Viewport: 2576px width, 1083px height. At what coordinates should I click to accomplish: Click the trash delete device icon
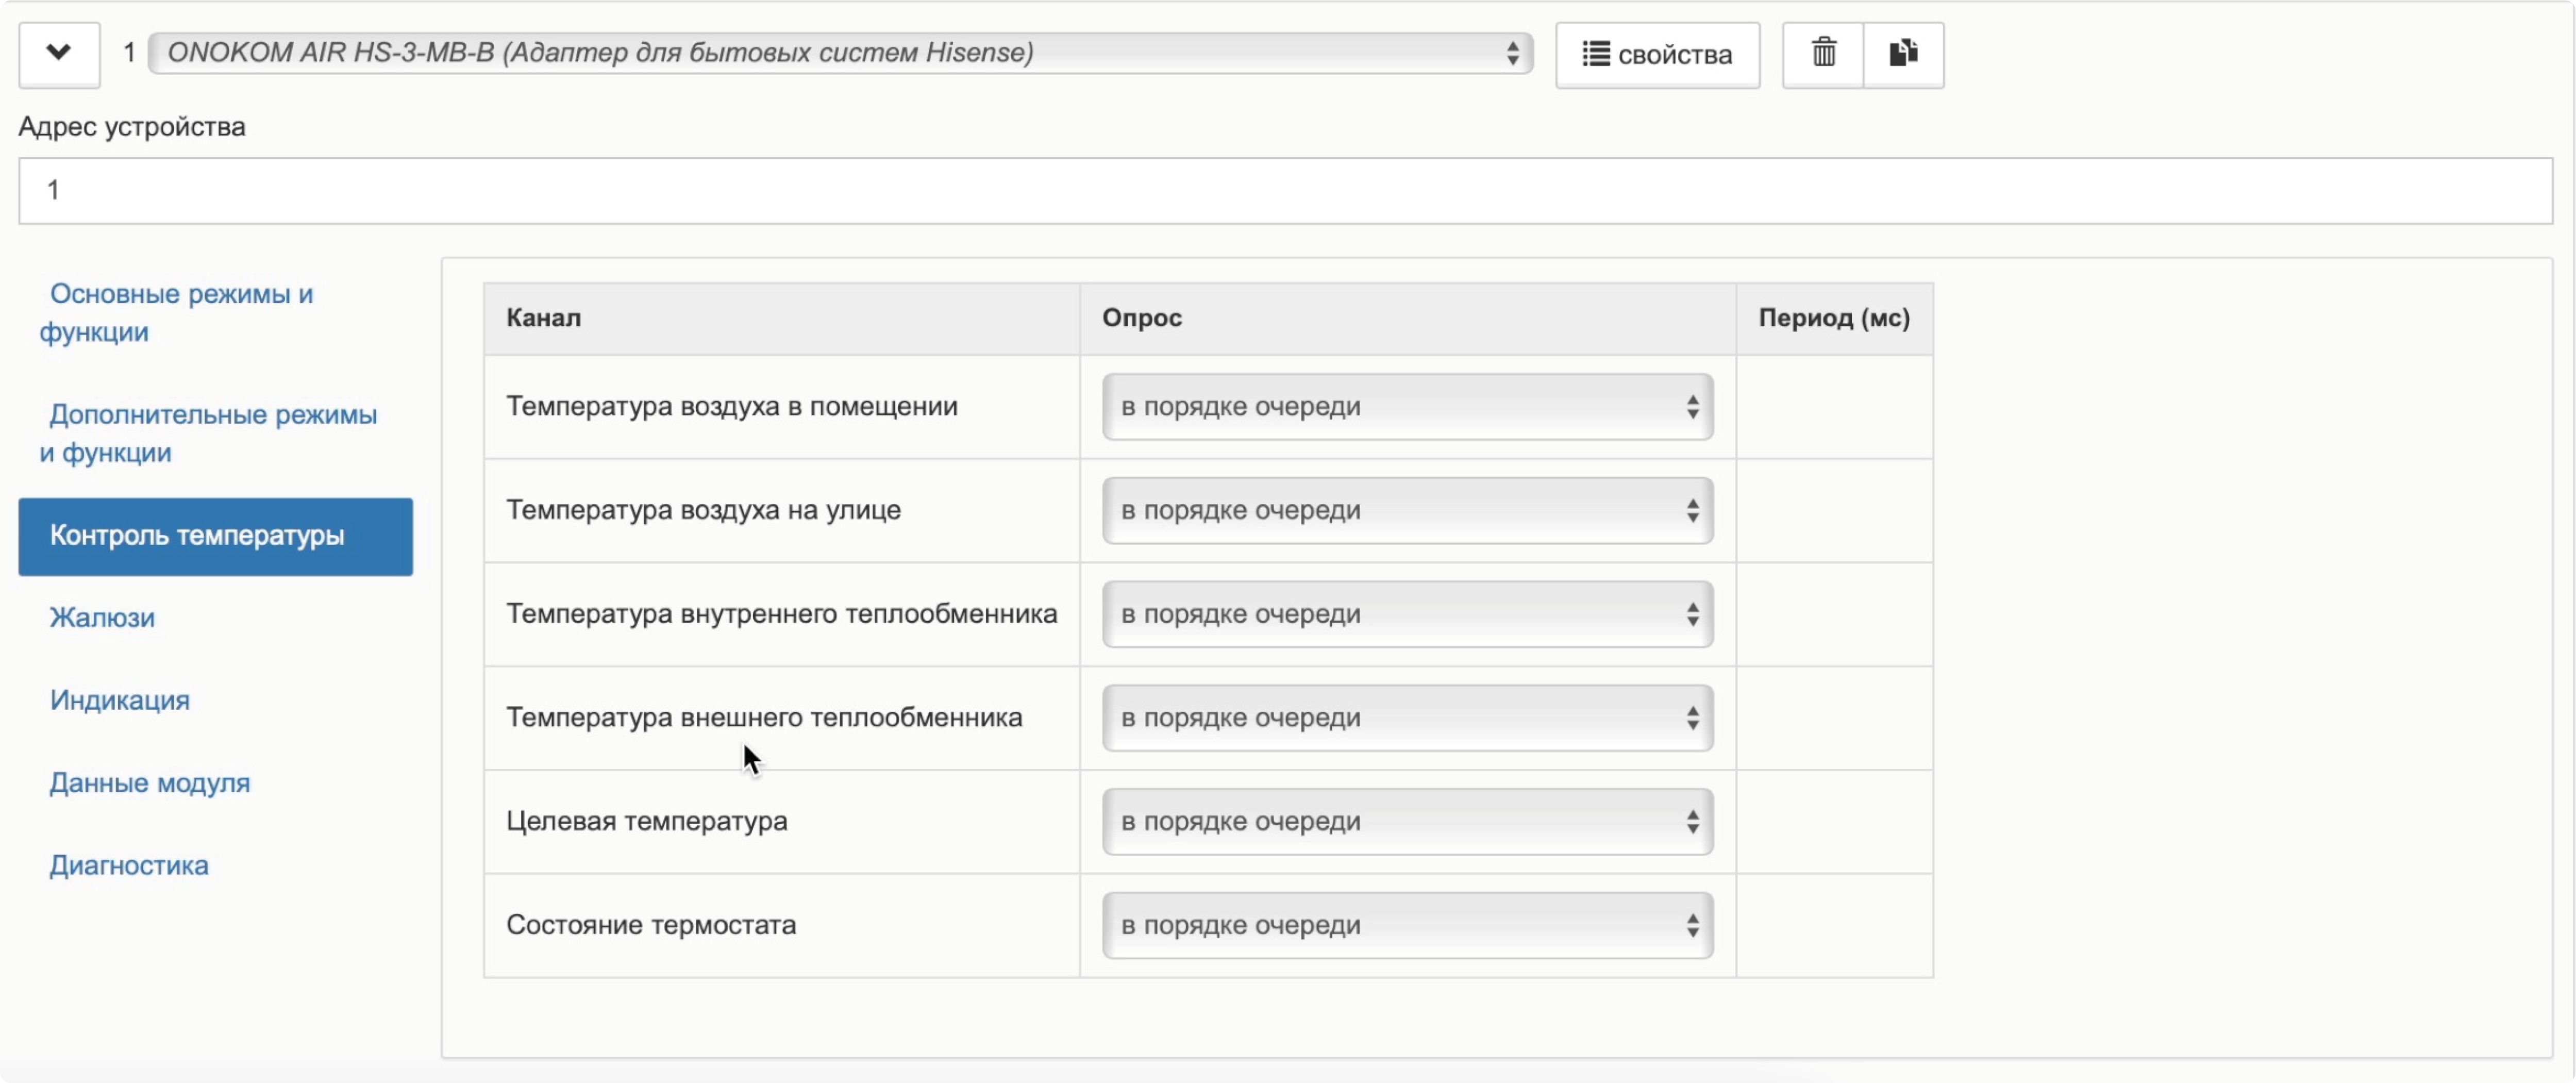coord(1823,53)
